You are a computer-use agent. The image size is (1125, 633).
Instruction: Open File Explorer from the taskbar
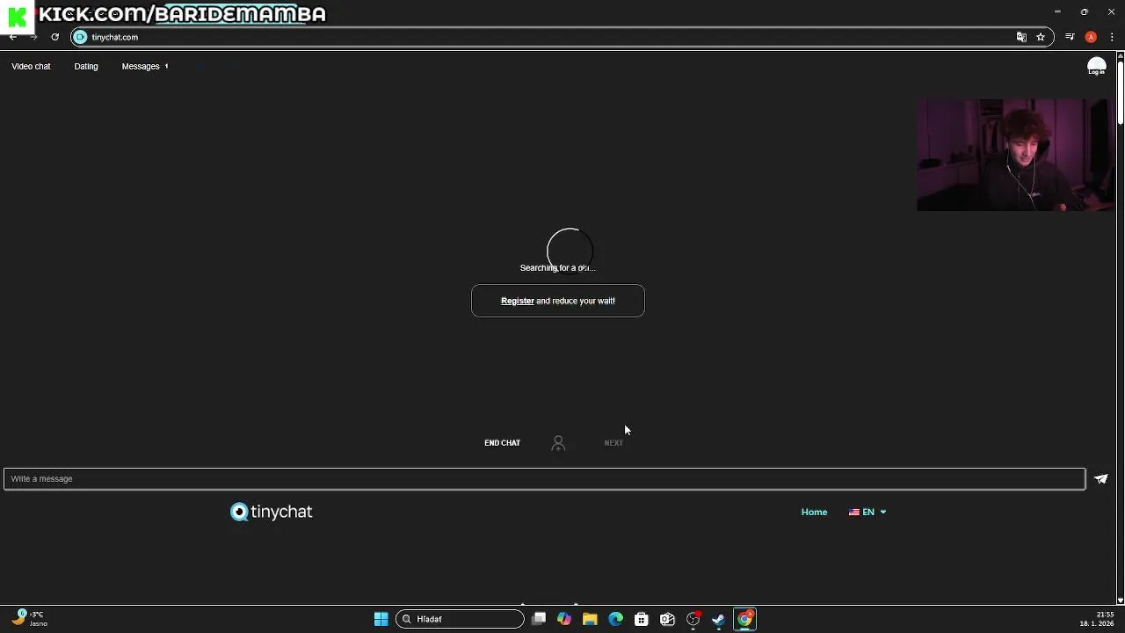pos(590,619)
